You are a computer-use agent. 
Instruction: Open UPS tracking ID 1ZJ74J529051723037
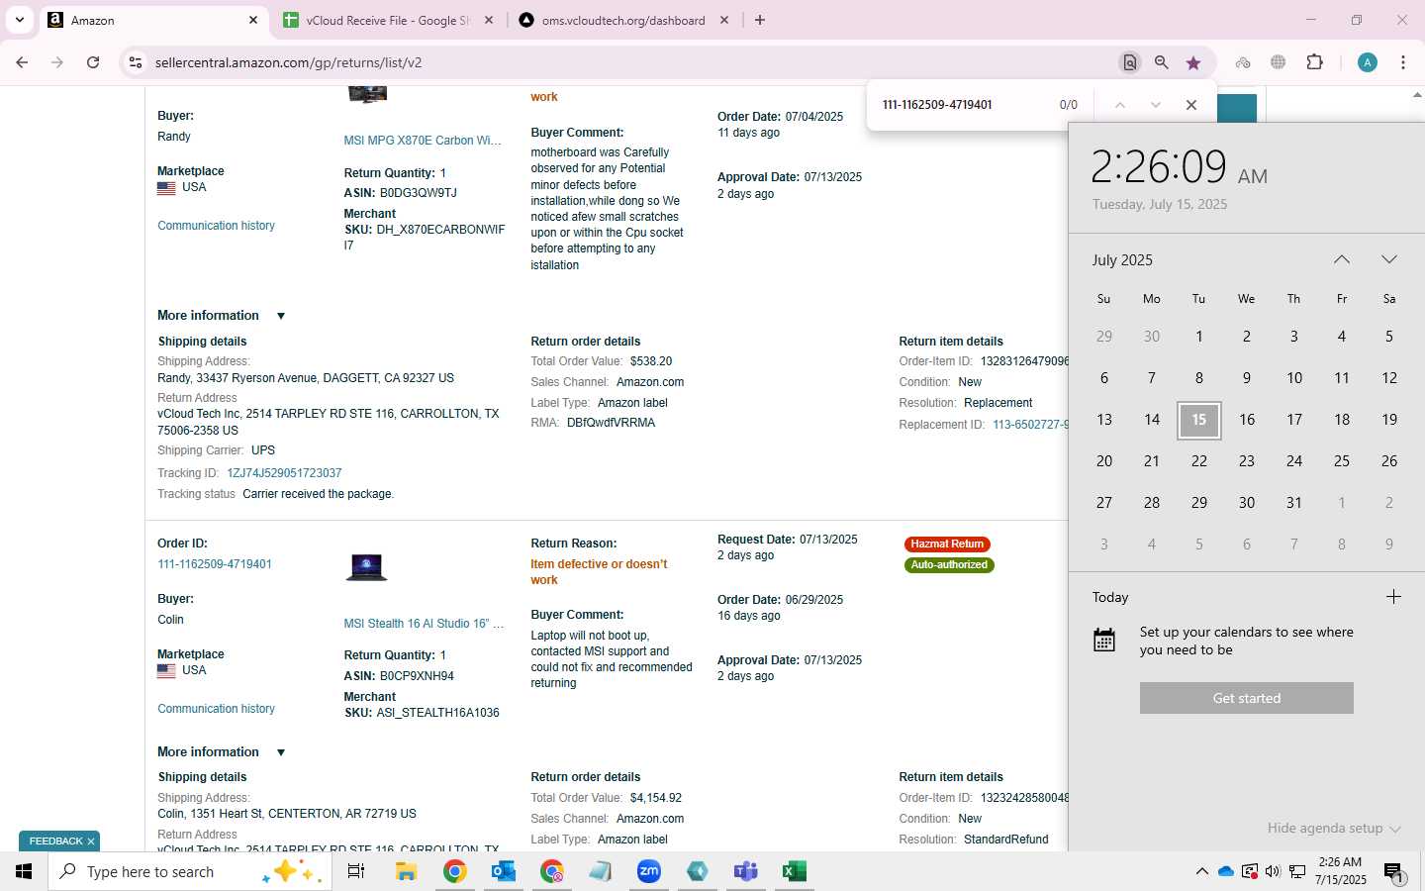tap(284, 473)
